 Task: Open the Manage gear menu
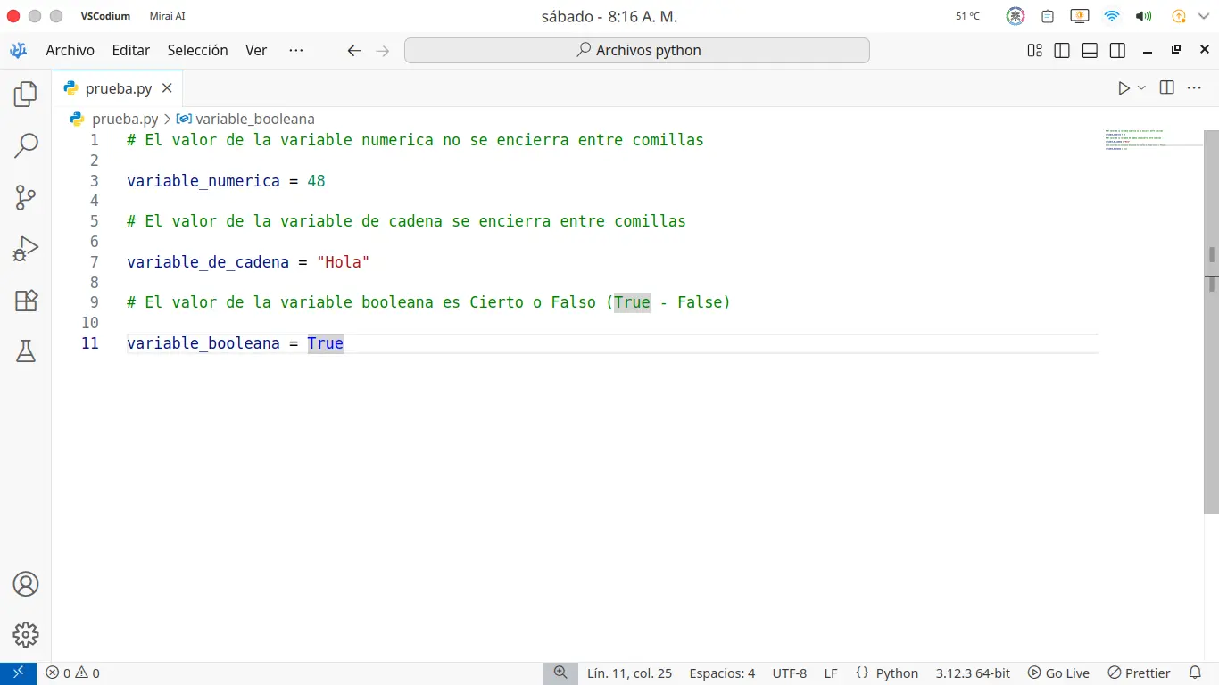click(26, 635)
